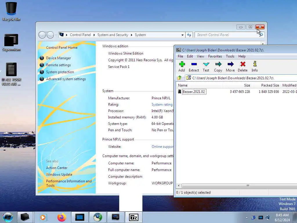Click the Control Panel breadcrumb
The height and width of the screenshot is (223, 297).
pos(80,35)
